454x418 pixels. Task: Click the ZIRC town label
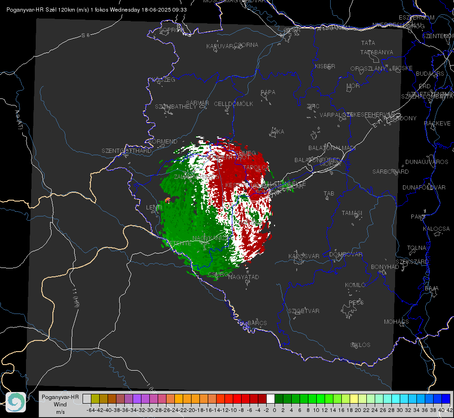313,106
